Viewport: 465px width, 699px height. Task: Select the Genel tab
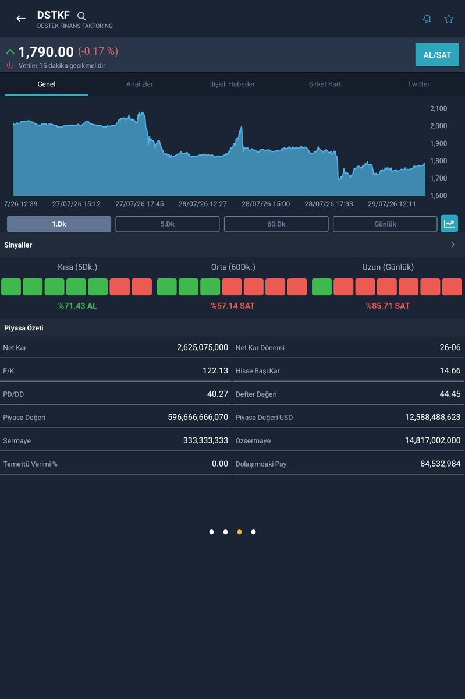pyautogui.click(x=47, y=84)
